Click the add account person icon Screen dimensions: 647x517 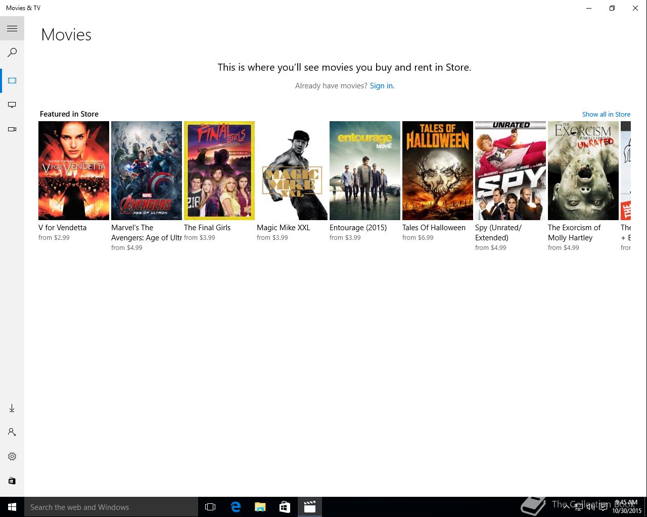point(12,432)
